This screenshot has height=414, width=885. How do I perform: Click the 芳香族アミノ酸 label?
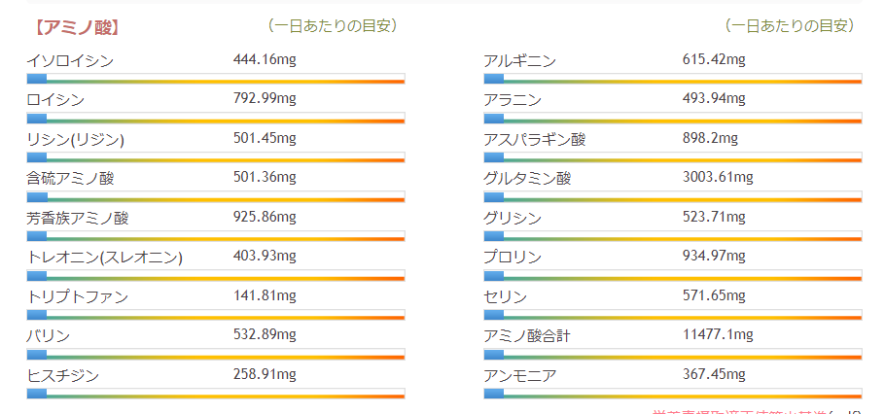coord(78,218)
